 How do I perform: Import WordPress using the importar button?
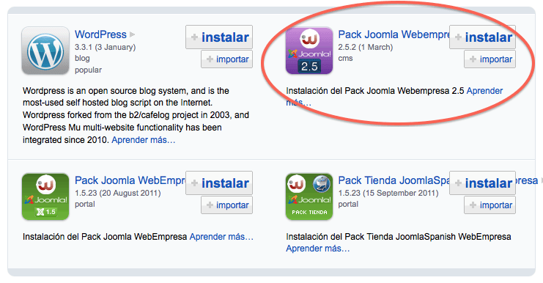coord(227,59)
